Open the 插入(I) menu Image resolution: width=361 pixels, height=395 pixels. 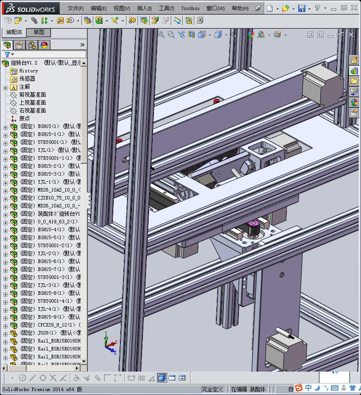[x=144, y=8]
